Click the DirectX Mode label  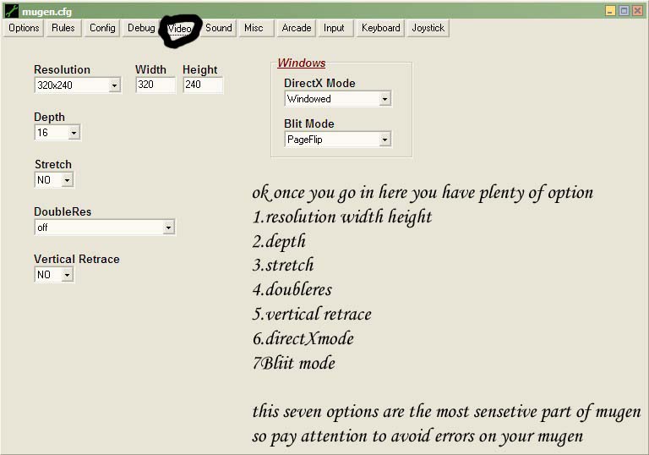tap(319, 83)
